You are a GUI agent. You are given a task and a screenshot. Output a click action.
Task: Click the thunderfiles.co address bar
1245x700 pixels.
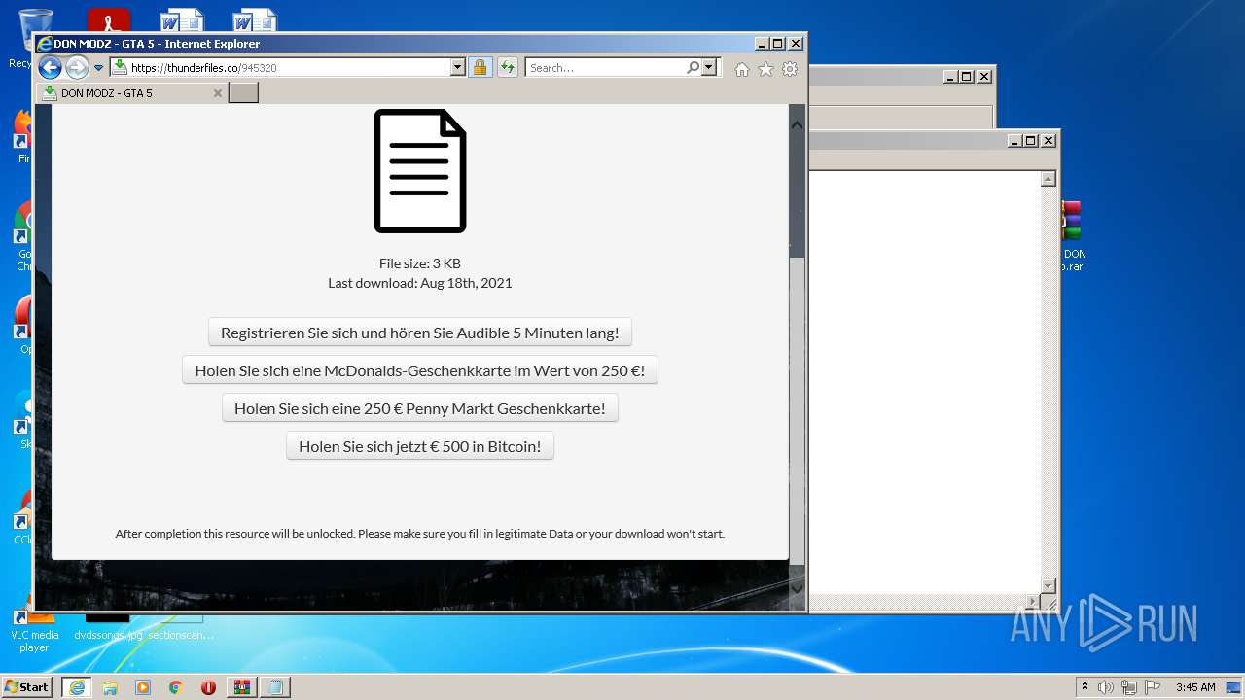tap(280, 68)
